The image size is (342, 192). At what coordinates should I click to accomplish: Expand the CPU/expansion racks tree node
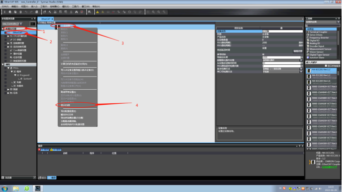tap(9, 36)
